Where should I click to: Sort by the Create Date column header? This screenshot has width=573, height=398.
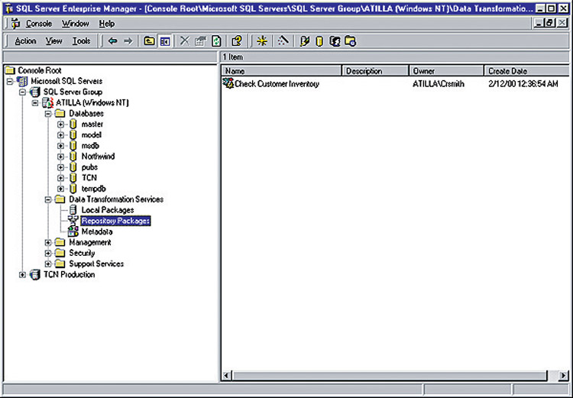coord(526,71)
